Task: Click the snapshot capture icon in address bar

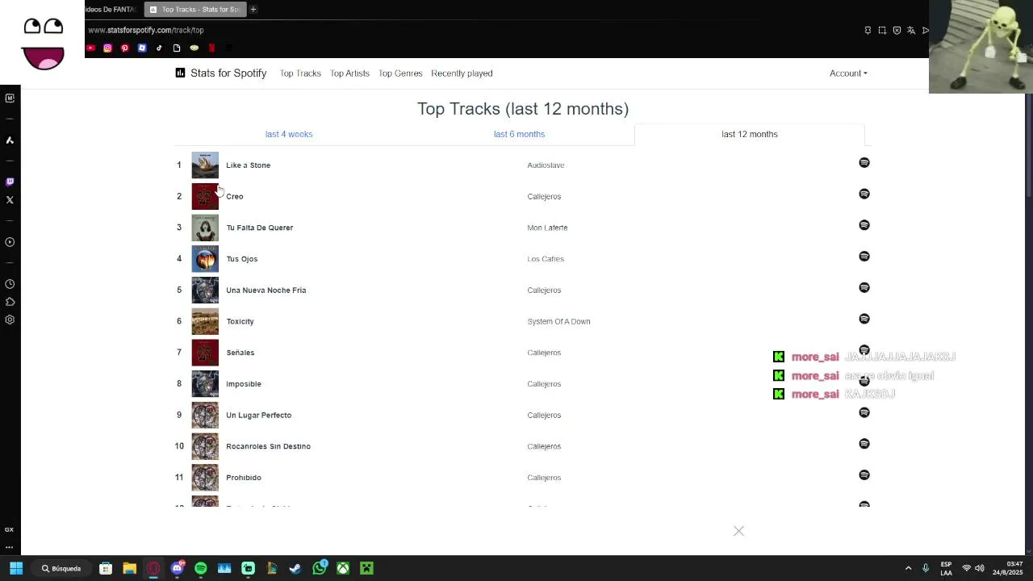Action: [882, 30]
